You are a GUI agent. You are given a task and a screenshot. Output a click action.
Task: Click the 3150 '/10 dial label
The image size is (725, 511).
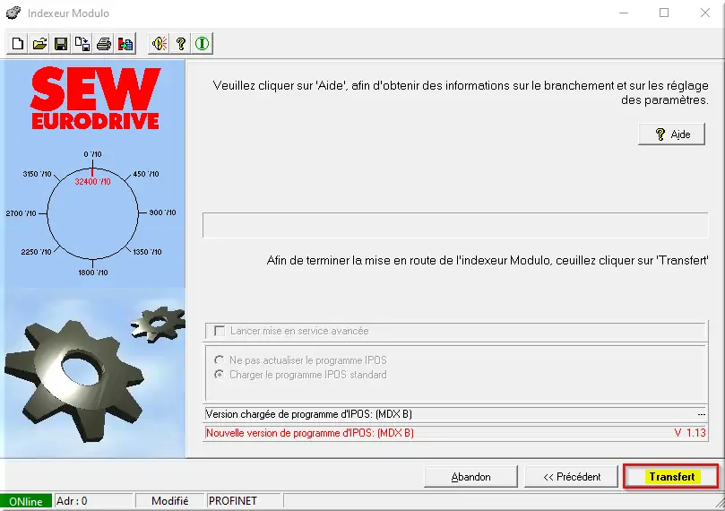click(37, 174)
